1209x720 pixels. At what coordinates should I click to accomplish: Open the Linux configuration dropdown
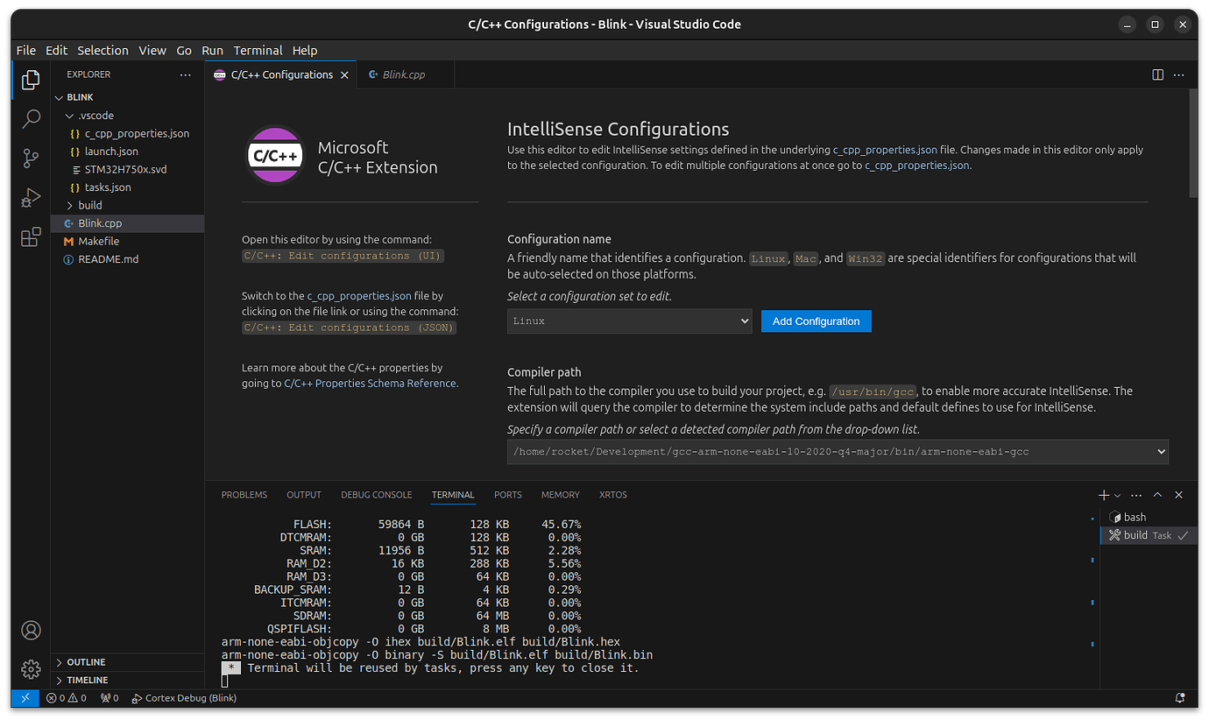click(x=629, y=321)
